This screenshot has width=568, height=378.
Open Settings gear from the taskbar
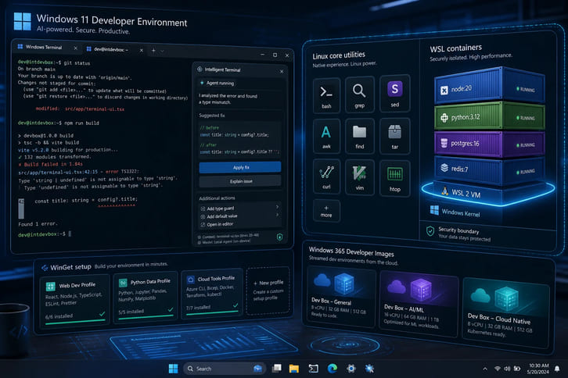click(351, 369)
